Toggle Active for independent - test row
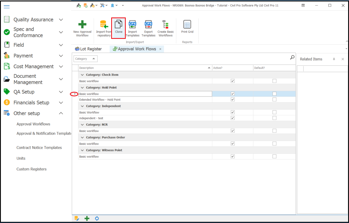 coord(233,118)
